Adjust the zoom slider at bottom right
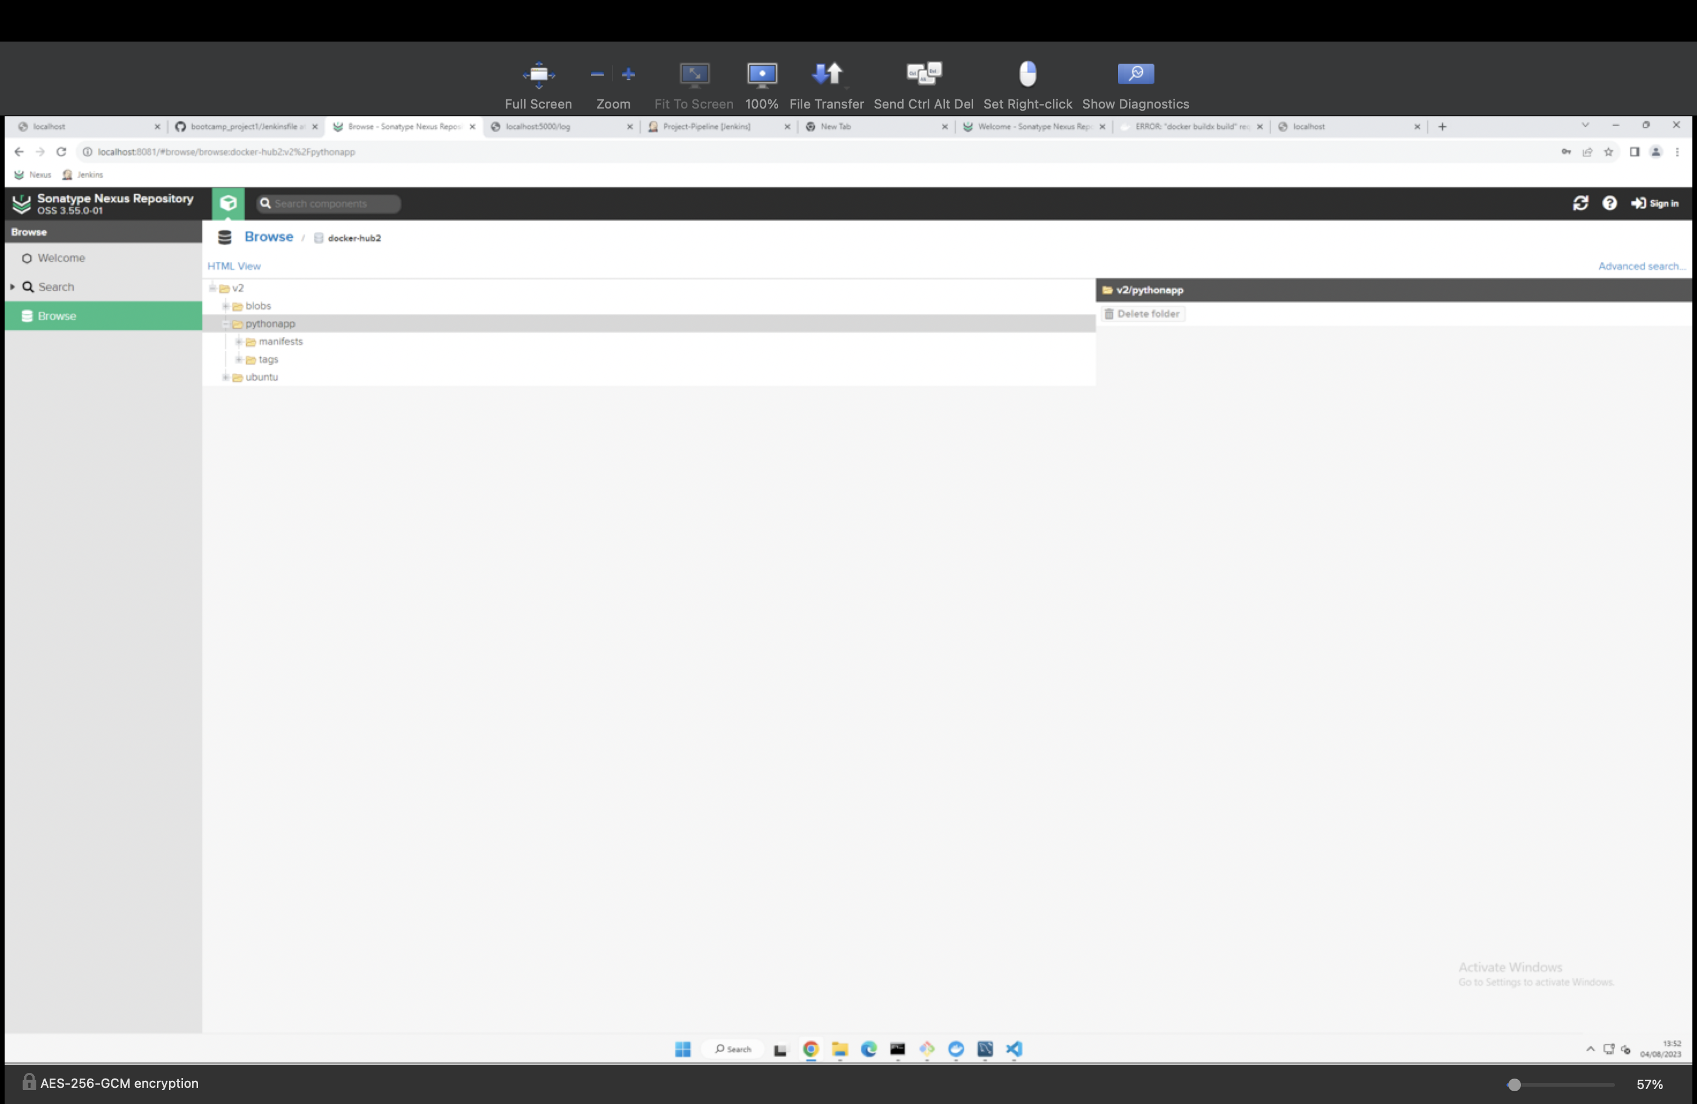Viewport: 1697px width, 1104px height. tap(1514, 1084)
